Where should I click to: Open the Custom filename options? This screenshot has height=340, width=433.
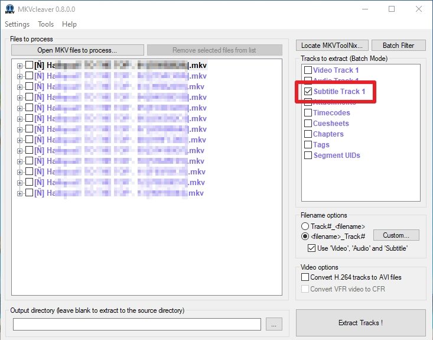396,235
